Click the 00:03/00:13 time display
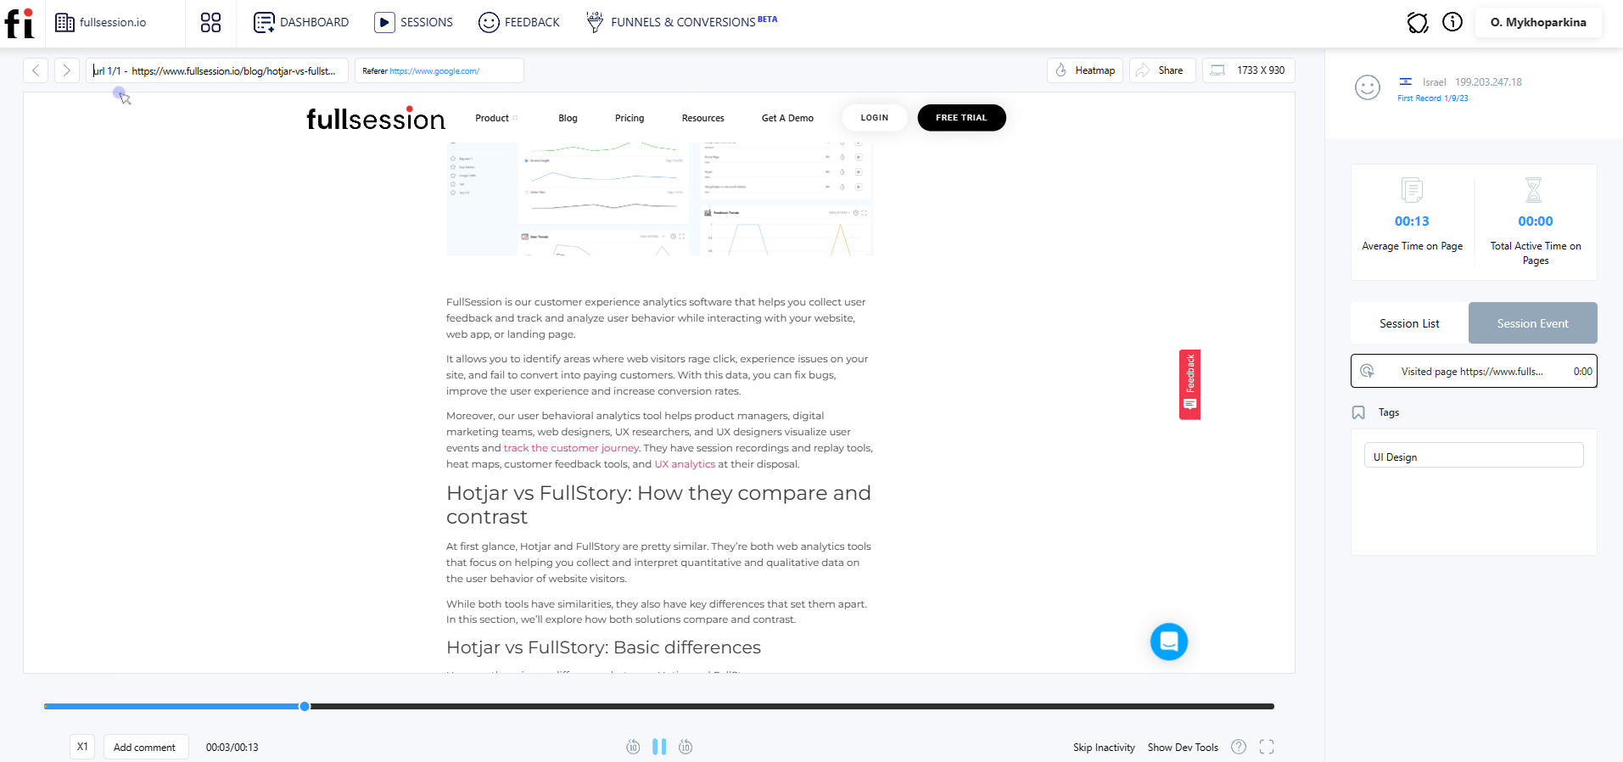The height and width of the screenshot is (762, 1623). (232, 748)
